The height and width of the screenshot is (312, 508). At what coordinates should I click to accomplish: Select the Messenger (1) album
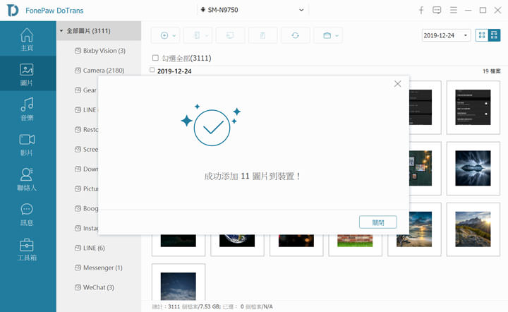[99, 268]
